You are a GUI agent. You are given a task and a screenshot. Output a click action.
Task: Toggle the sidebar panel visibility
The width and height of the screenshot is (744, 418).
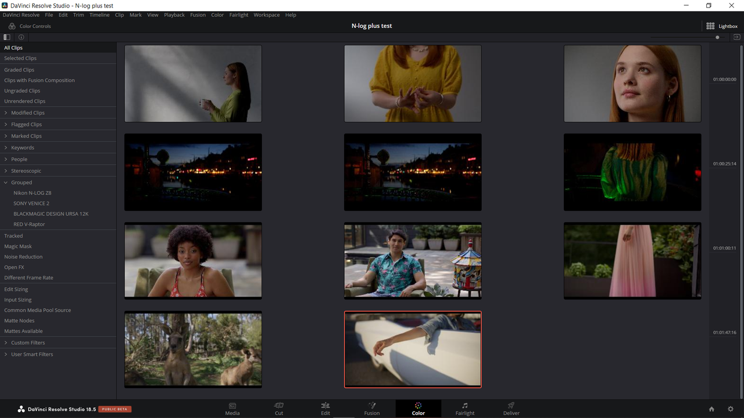pyautogui.click(x=7, y=37)
